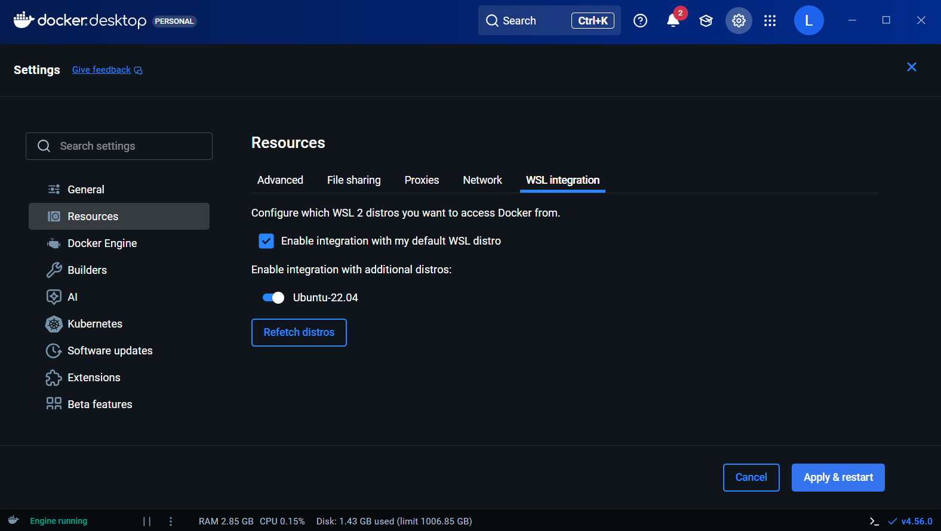The image size is (941, 531).
Task: Click the CPU 0.15% status
Action: click(282, 521)
